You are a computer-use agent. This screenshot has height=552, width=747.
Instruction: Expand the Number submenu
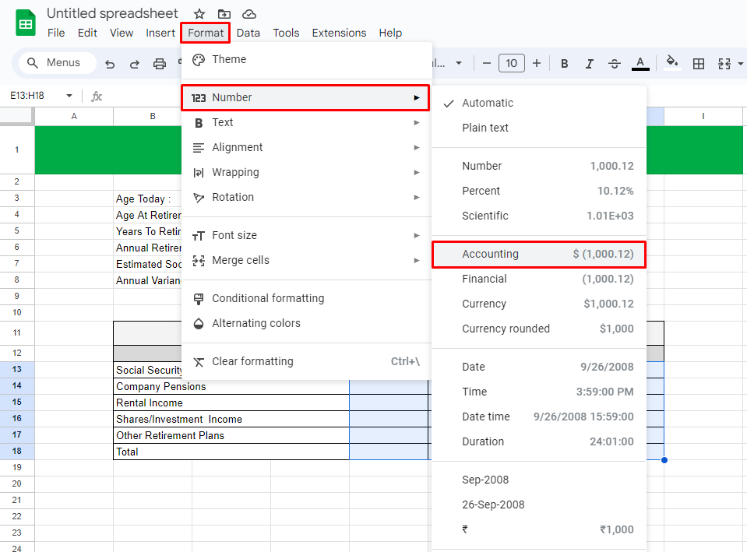point(305,97)
